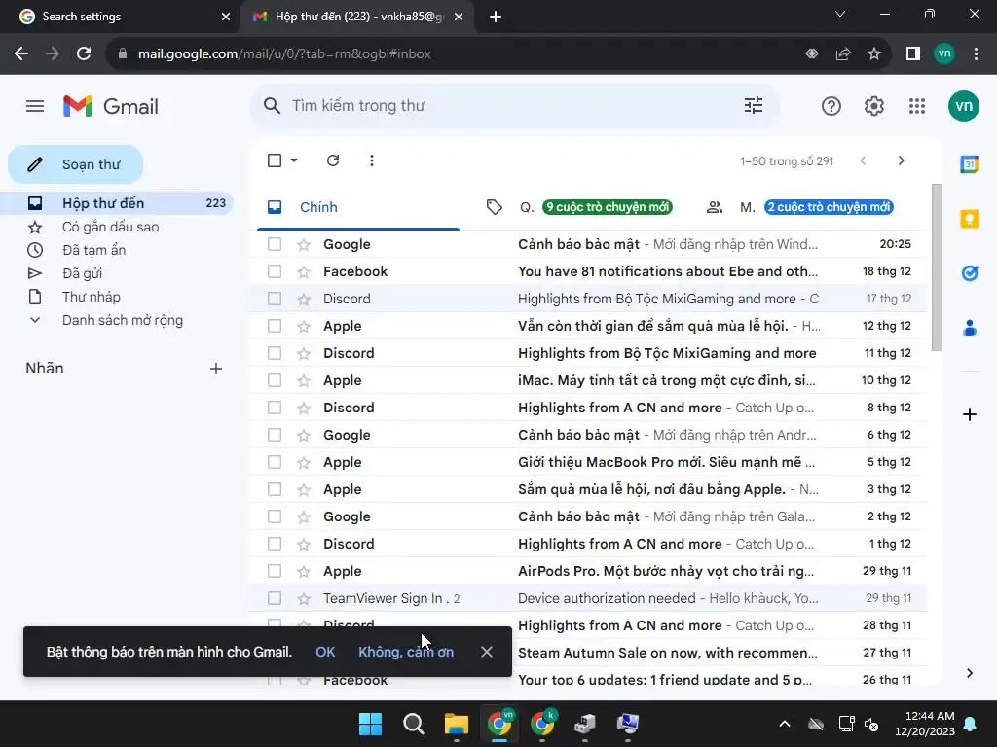Star the Google email from 20:25

pos(304,244)
